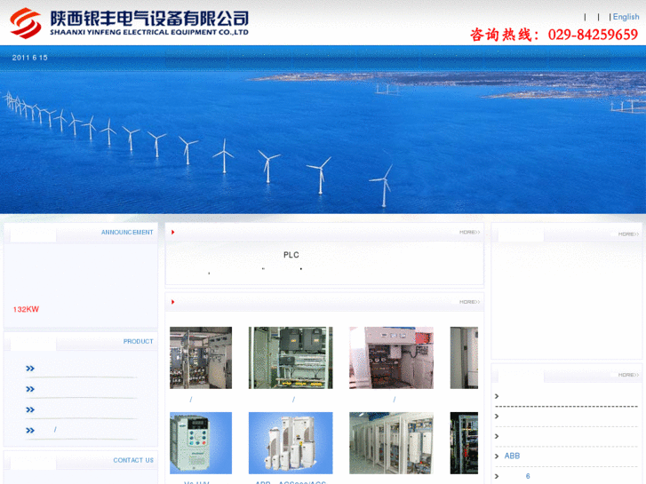The image size is (646, 484).
Task: Click MORE>> in the upper right panel
Action: coord(629,234)
